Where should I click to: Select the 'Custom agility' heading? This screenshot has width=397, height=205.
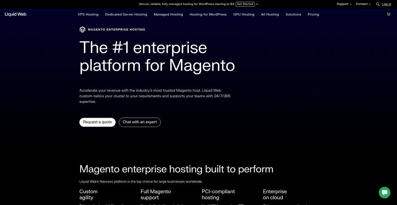[88, 194]
